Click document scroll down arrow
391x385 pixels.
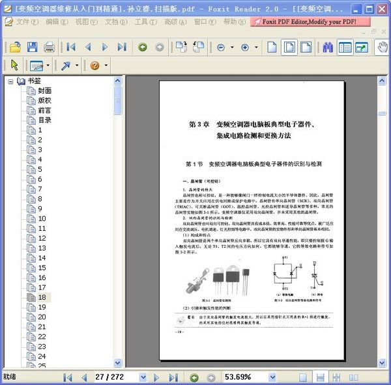click(382, 363)
